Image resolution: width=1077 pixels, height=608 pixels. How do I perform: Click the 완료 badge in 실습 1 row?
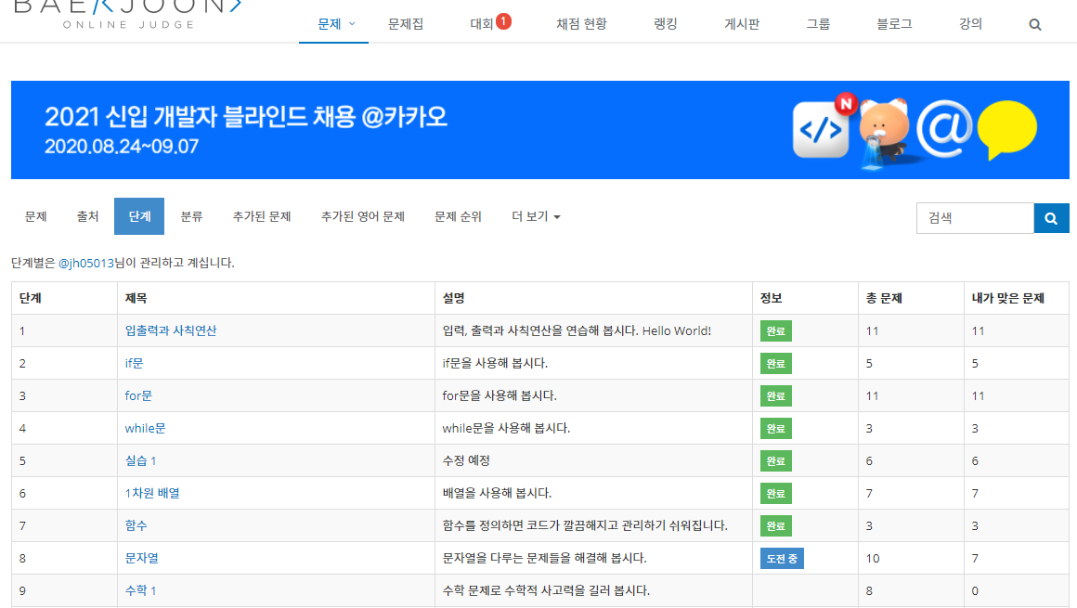775,461
